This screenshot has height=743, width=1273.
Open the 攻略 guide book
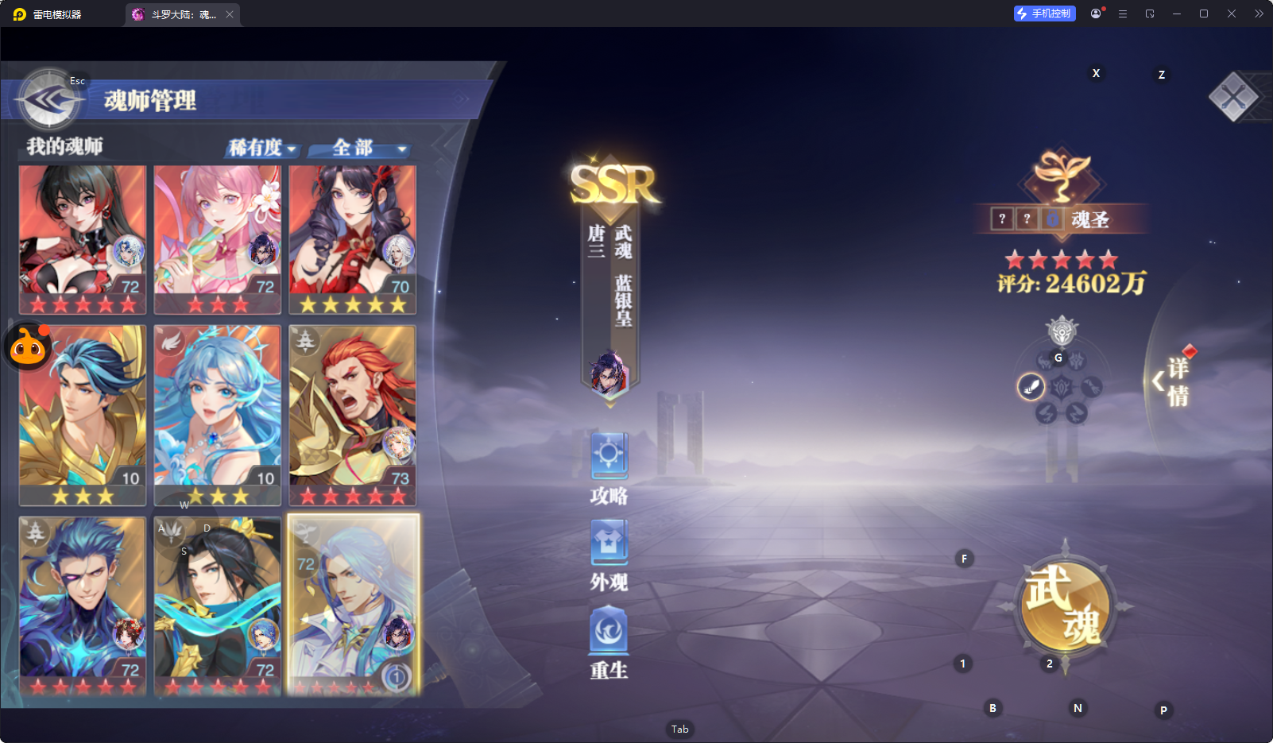[x=609, y=456]
